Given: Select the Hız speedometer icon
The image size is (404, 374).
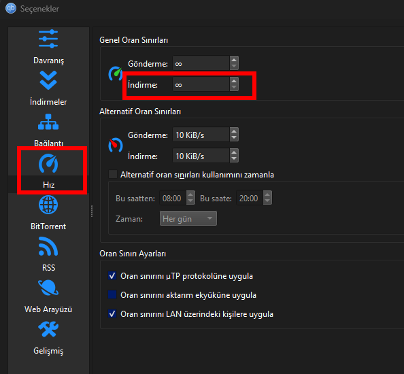Looking at the screenshot, I should click(x=48, y=163).
